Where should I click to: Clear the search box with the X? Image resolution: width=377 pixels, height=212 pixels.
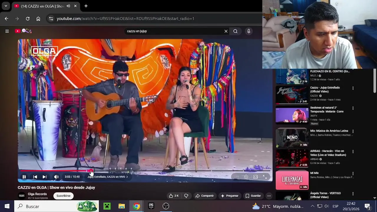[226, 31]
